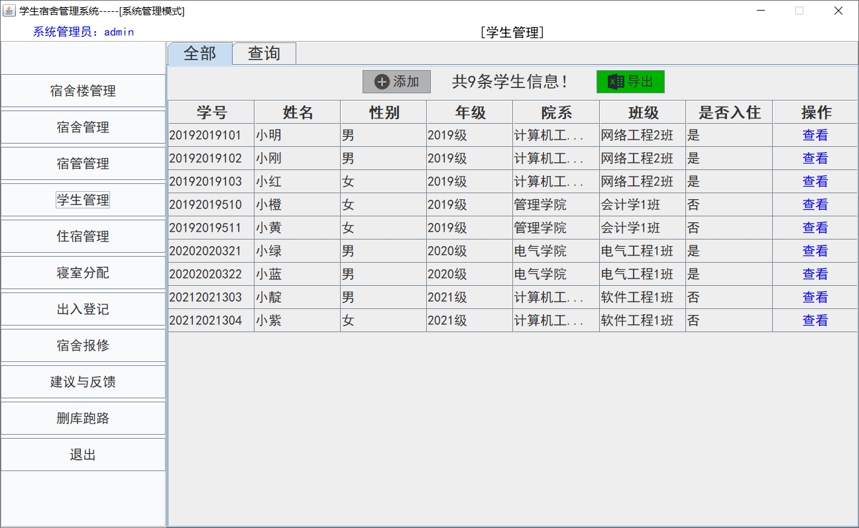
Task: Click the [学生管理] page heading
Action: click(x=512, y=32)
